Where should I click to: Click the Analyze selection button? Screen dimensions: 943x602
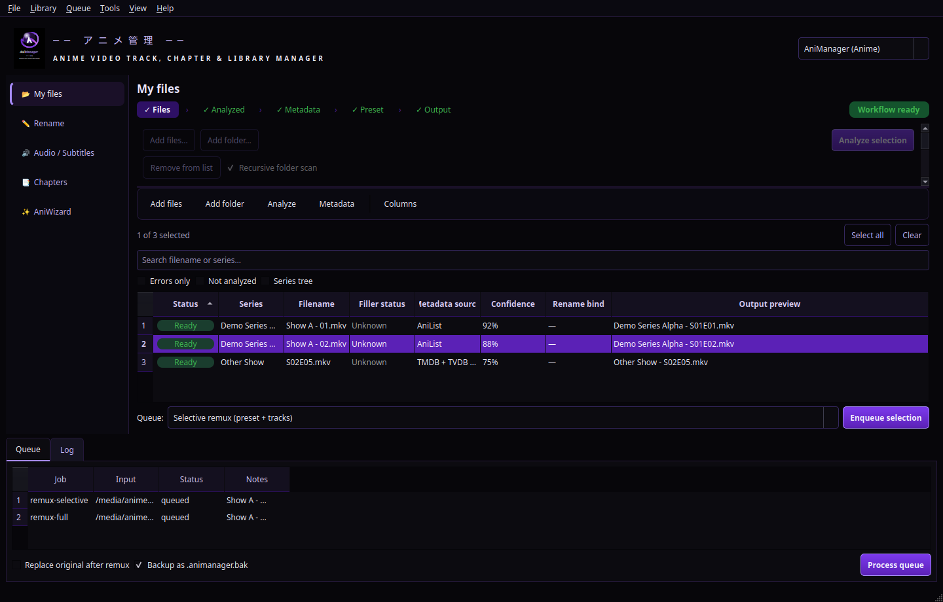872,140
